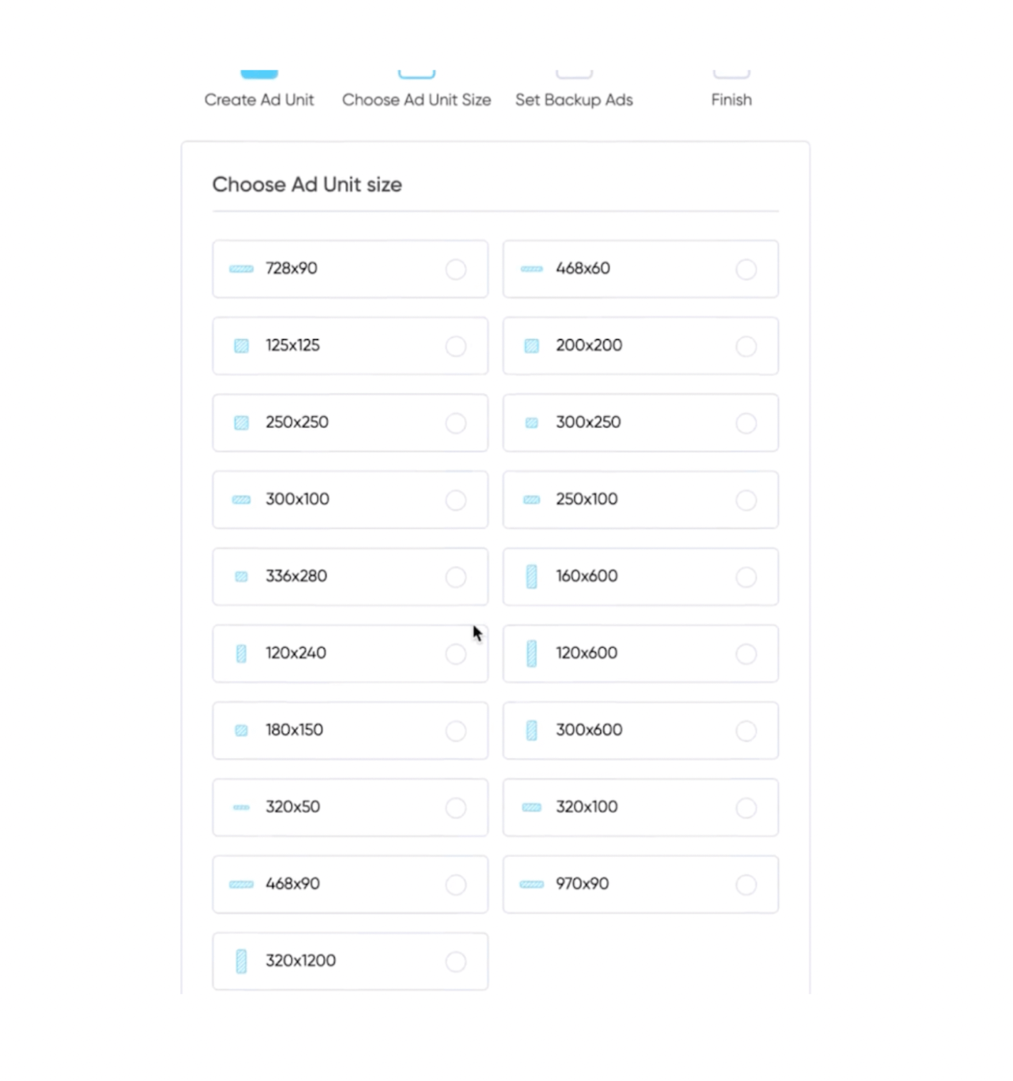Screen dimensions: 1013x1081
Task: Click the 728x90 banner shape icon
Action: click(241, 269)
